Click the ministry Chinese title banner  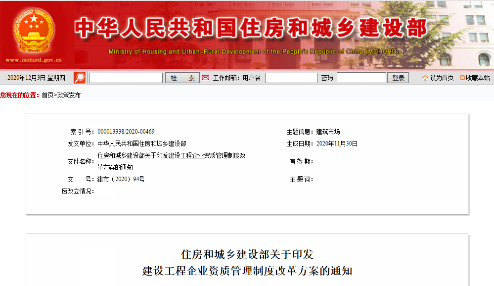click(x=251, y=28)
